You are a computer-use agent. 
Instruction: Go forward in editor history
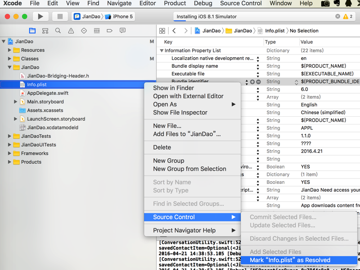[186, 31]
